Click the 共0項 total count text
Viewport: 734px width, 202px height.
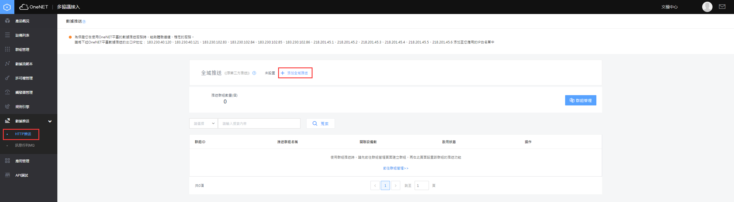point(199,186)
